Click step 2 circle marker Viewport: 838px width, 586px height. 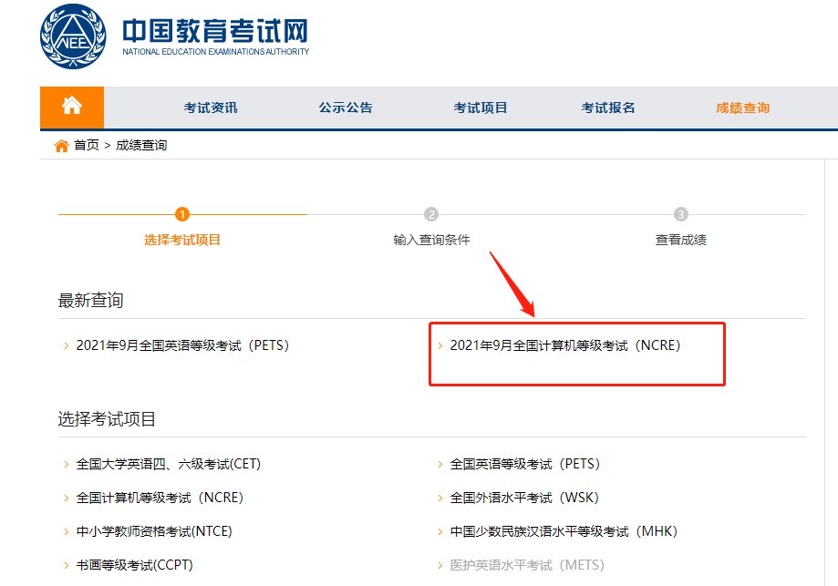coord(431,214)
